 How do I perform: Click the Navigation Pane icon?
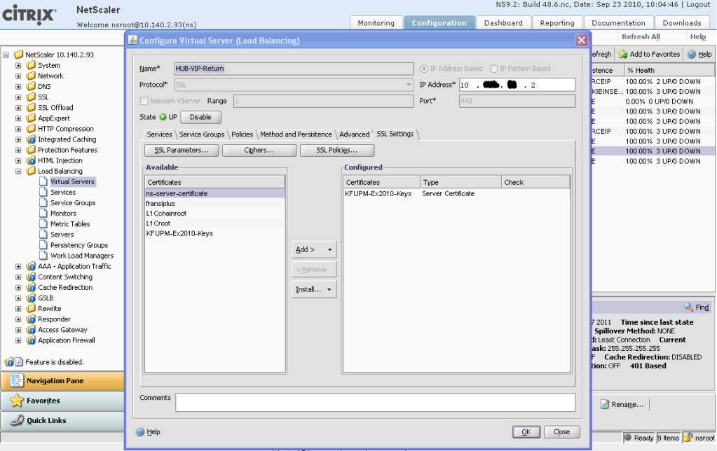[x=16, y=381]
